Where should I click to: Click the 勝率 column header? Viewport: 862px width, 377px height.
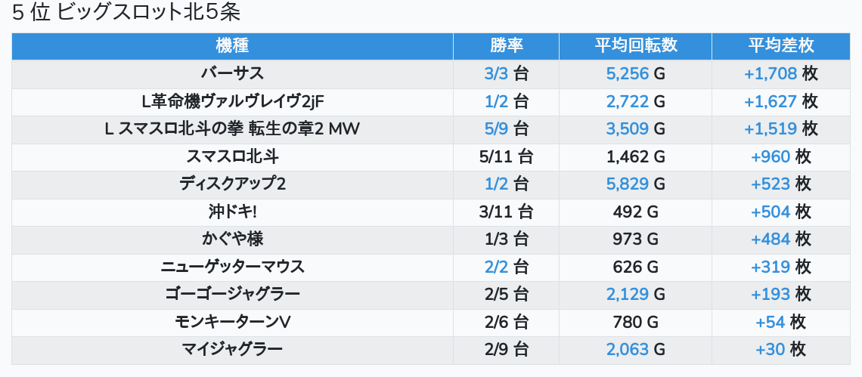(x=506, y=45)
